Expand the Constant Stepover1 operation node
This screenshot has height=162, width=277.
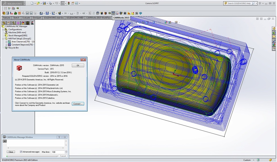click(6, 45)
